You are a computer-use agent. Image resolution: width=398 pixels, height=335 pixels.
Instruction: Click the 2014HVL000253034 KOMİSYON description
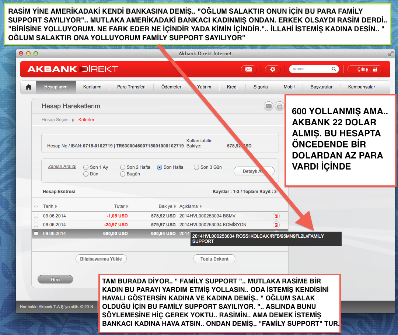(x=213, y=225)
